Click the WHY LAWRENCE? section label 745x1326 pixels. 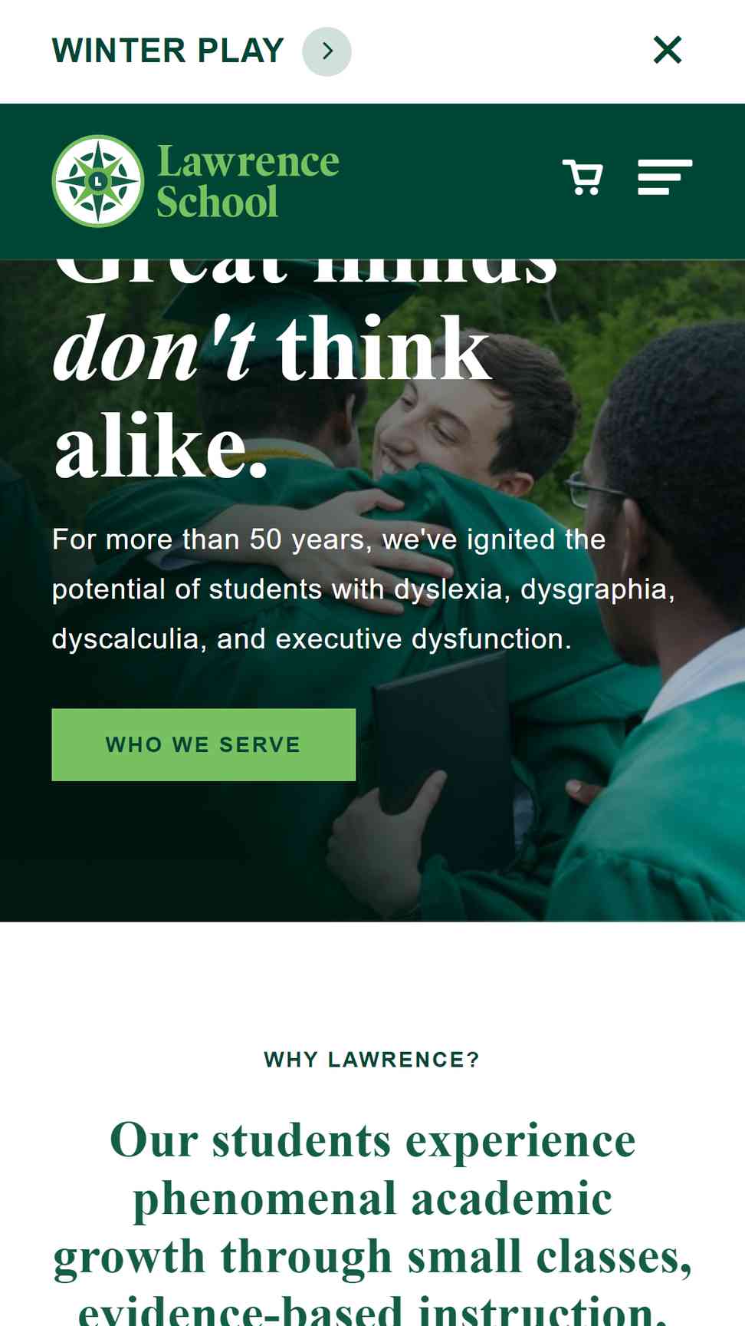[x=372, y=1060]
